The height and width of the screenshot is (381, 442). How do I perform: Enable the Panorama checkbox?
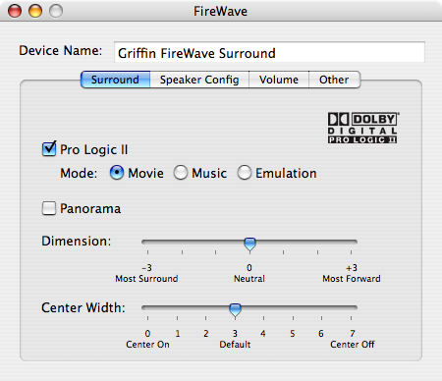49,208
